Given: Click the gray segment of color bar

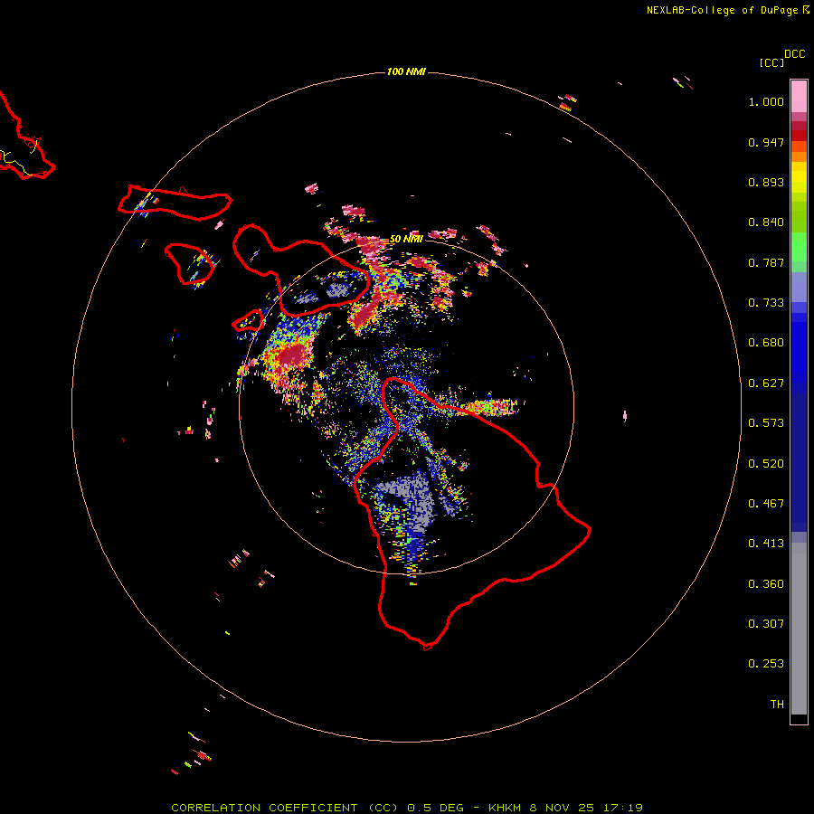Looking at the screenshot, I should [x=799, y=629].
